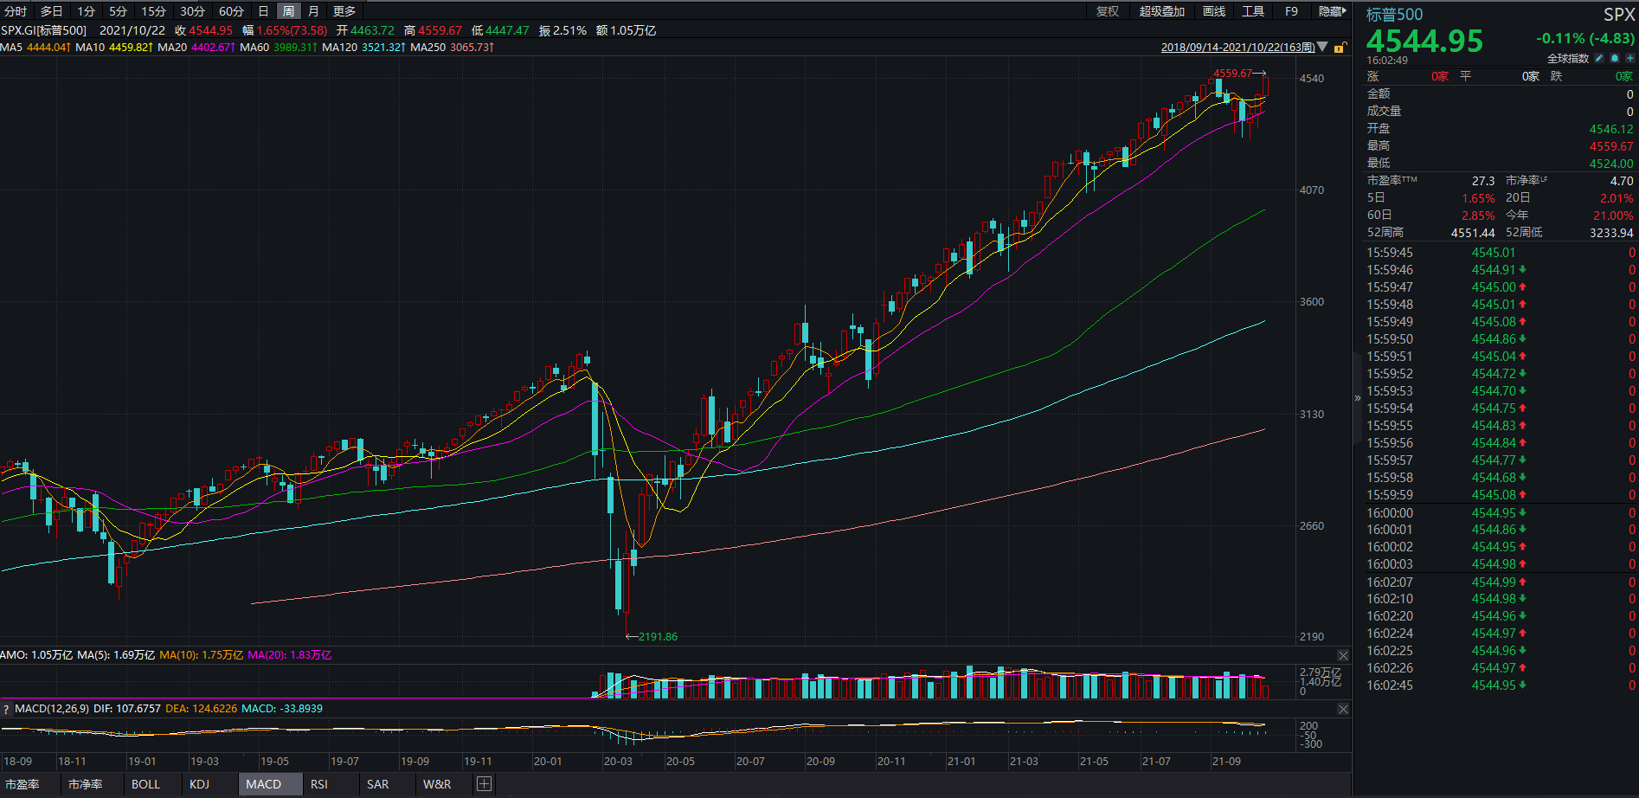1639x798 pixels.
Task: Select the 5分 five-minute period
Action: tap(119, 11)
